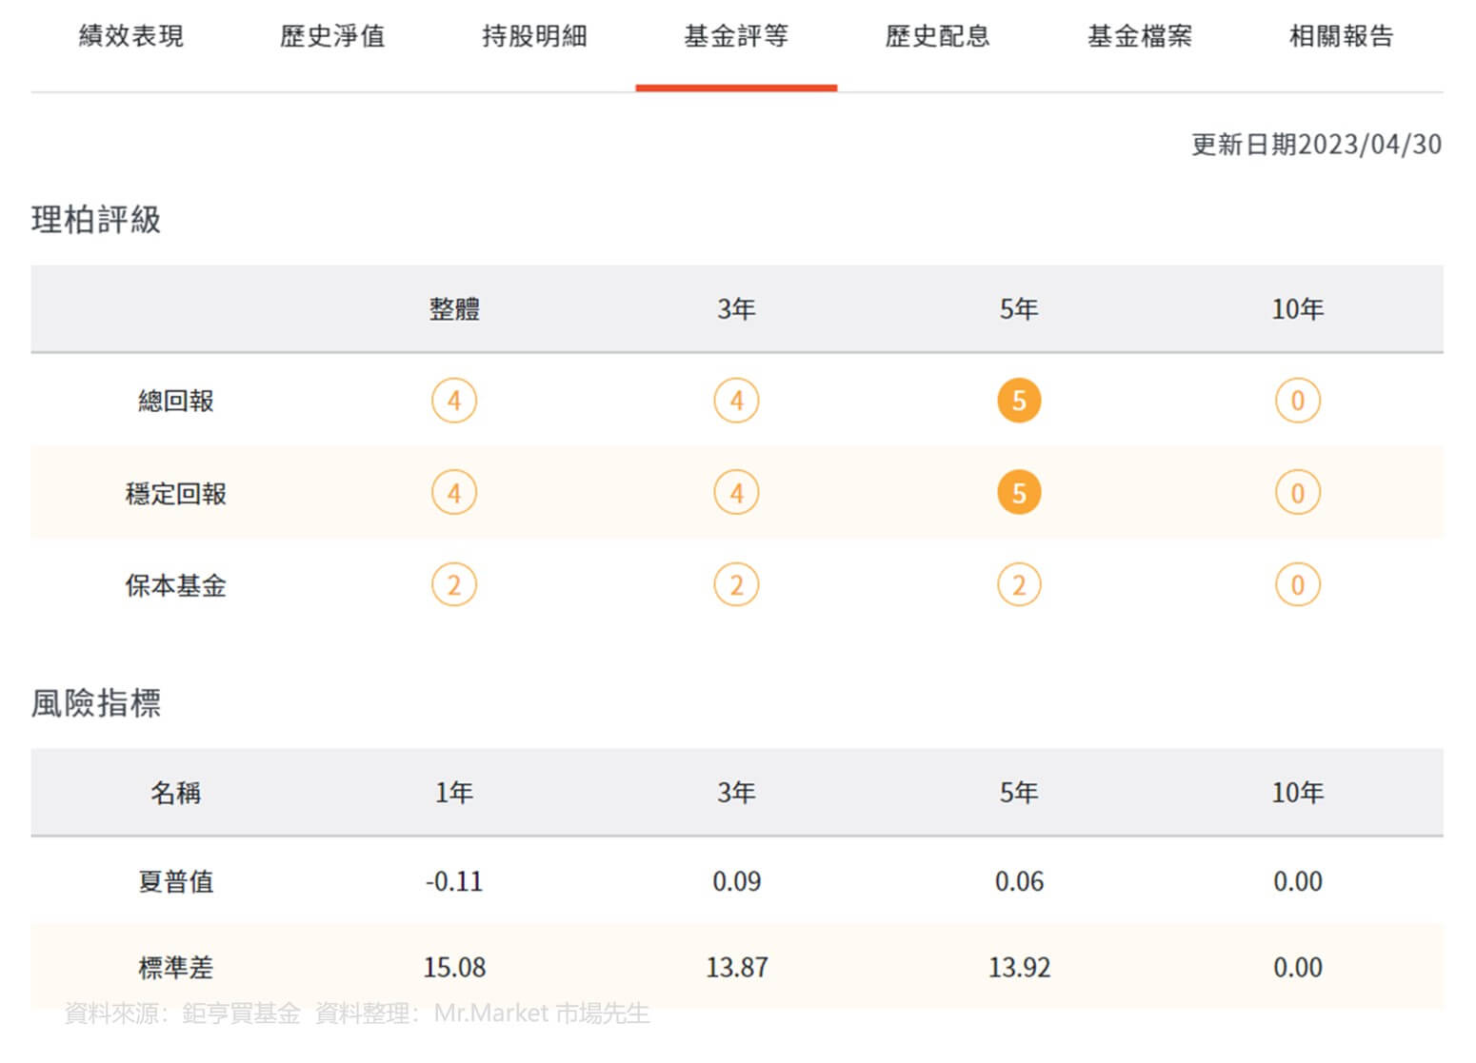
Task: Click the 風險指標 section heading
Action: [96, 703]
